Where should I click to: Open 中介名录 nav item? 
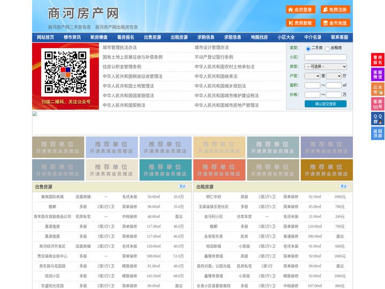(313, 37)
